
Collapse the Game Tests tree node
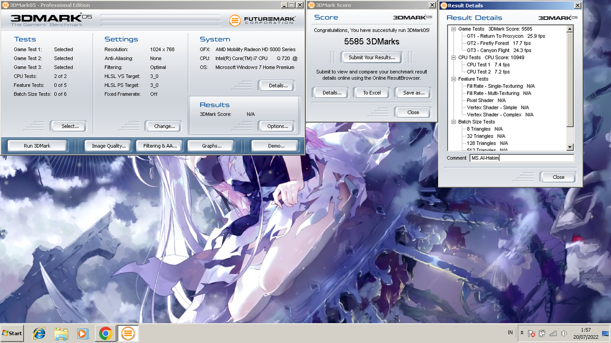[x=453, y=29]
